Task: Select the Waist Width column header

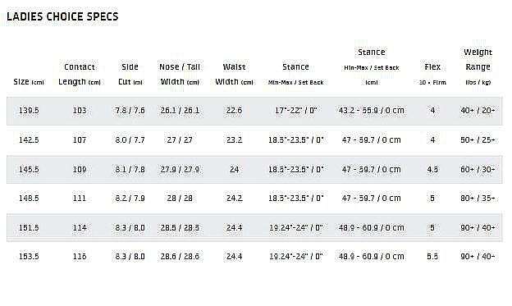Action: pos(234,74)
